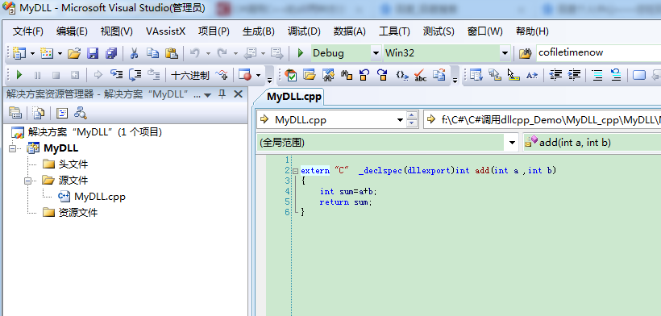Toggle pin on Solution Explorer panel
Image resolution: width=661 pixels, height=316 pixels.
(222, 94)
